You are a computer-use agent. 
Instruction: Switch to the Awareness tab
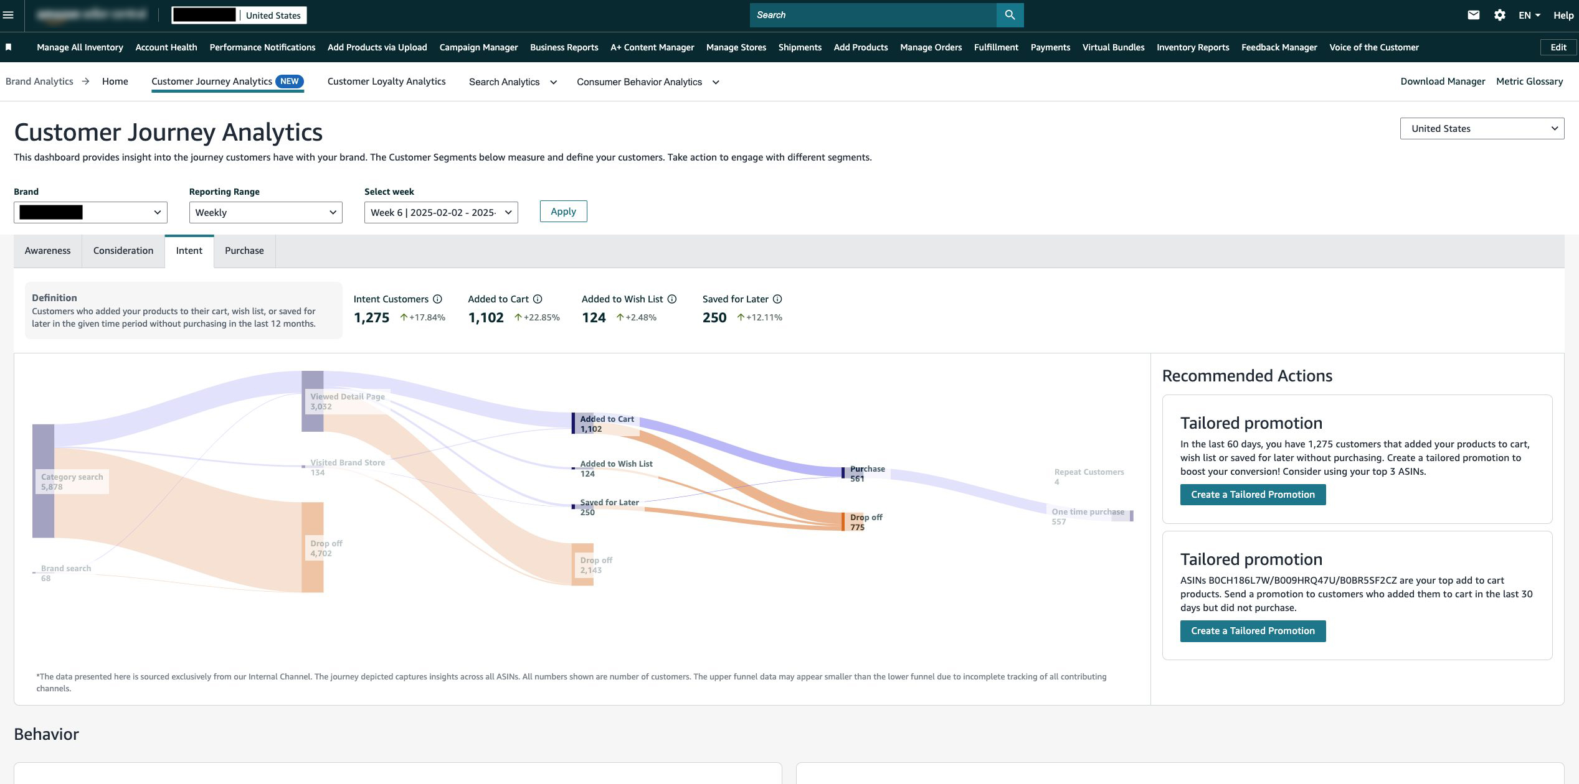[x=47, y=251]
